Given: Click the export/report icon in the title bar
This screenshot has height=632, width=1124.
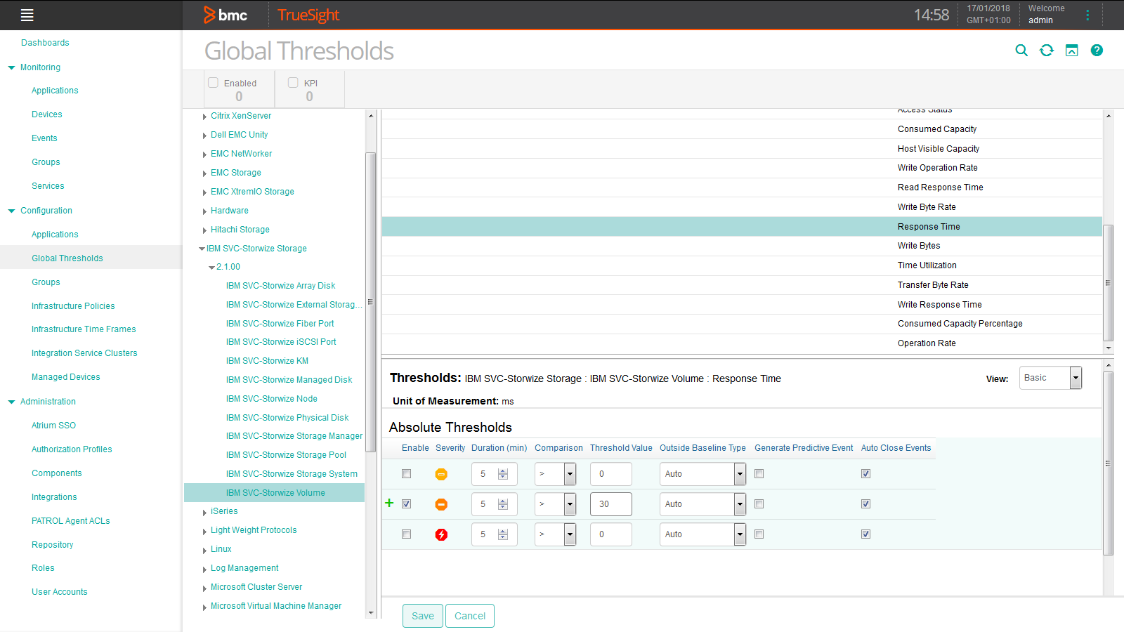Looking at the screenshot, I should point(1071,50).
